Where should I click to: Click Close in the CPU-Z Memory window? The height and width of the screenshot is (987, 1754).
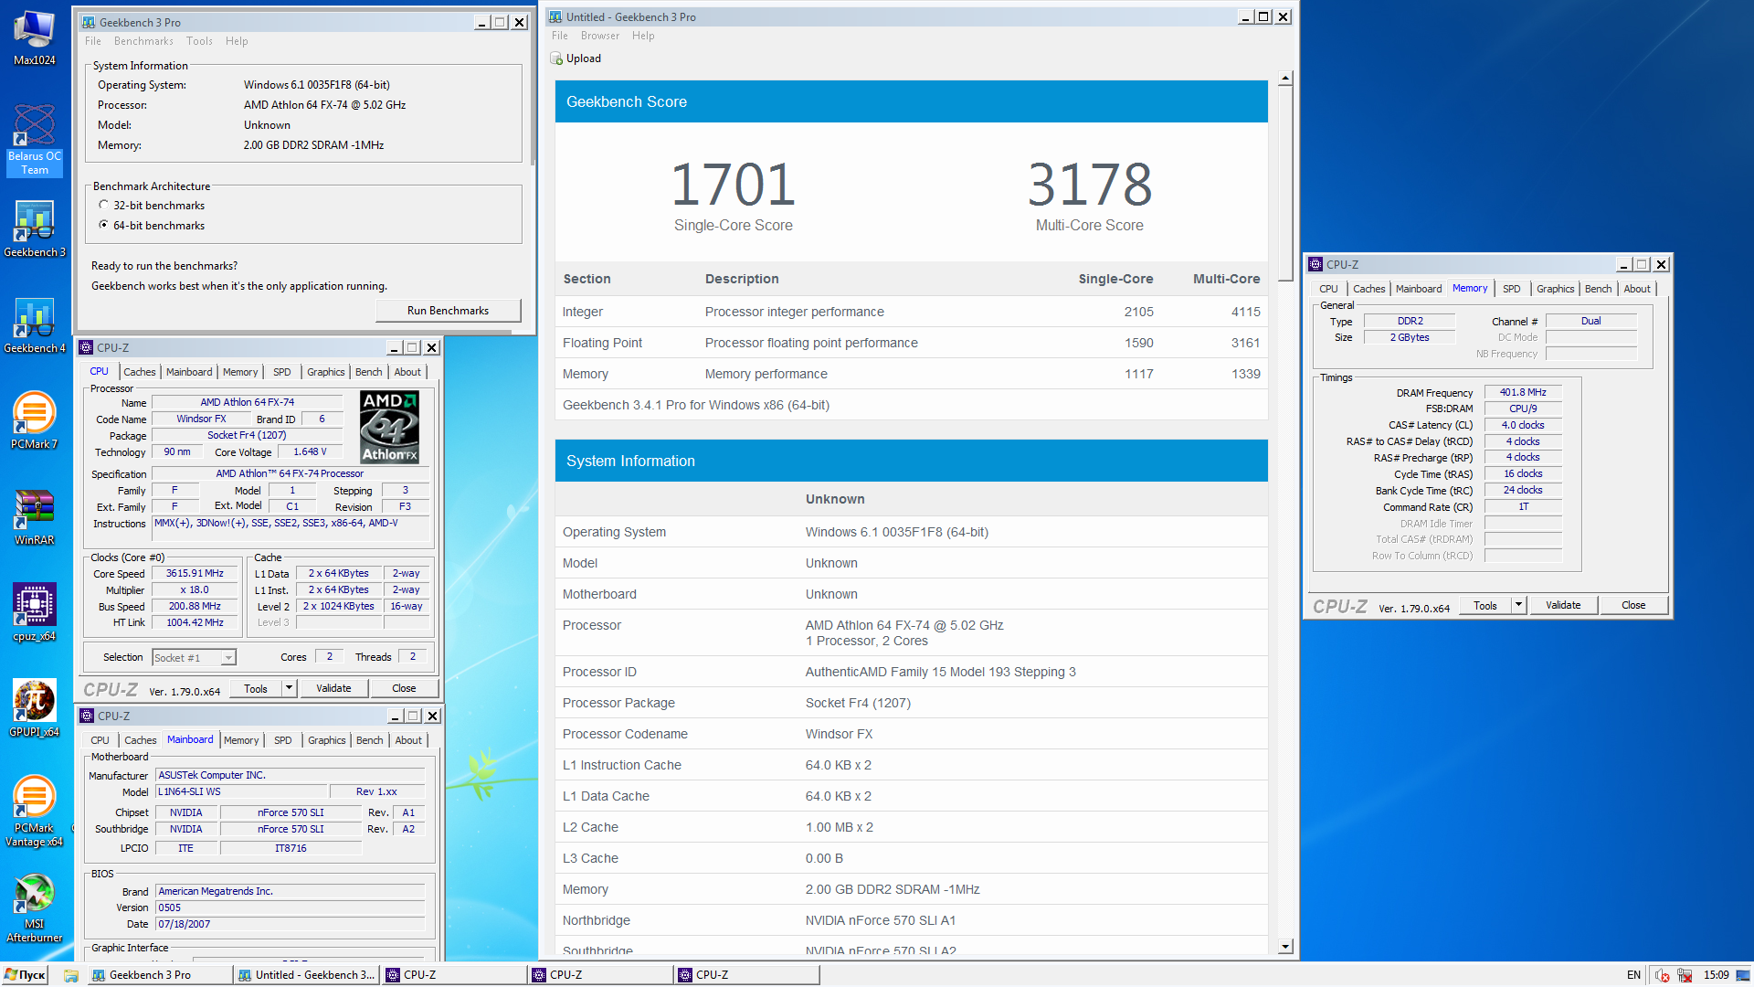click(x=1633, y=605)
